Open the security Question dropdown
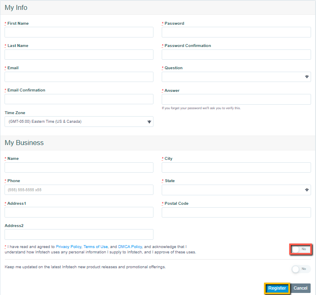This screenshot has height=295, width=316. [x=236, y=77]
